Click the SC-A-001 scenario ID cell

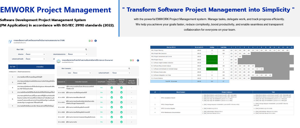coord(61,88)
